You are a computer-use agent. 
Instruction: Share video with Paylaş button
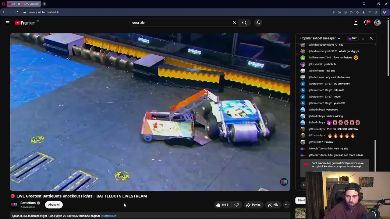click(253, 205)
